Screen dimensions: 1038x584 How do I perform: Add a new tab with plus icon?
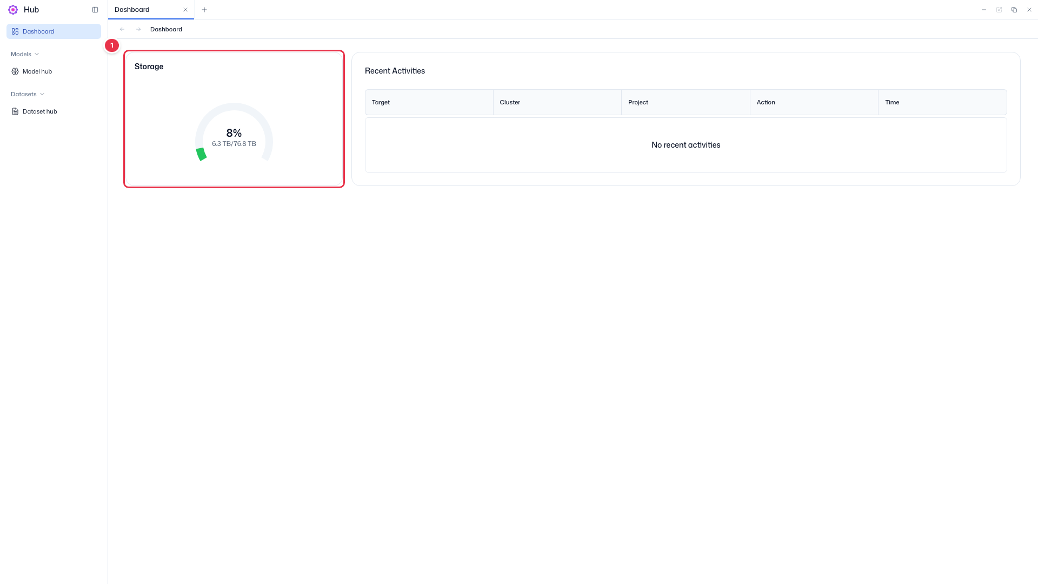point(204,10)
